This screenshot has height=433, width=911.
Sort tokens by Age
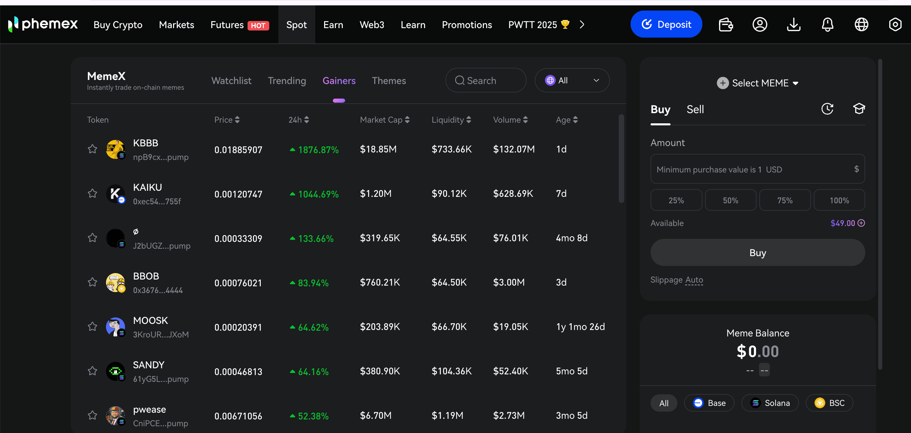click(x=566, y=120)
